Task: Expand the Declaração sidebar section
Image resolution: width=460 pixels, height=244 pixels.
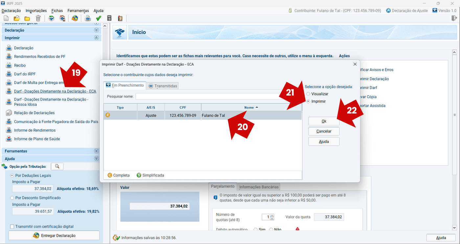Action: point(96,30)
